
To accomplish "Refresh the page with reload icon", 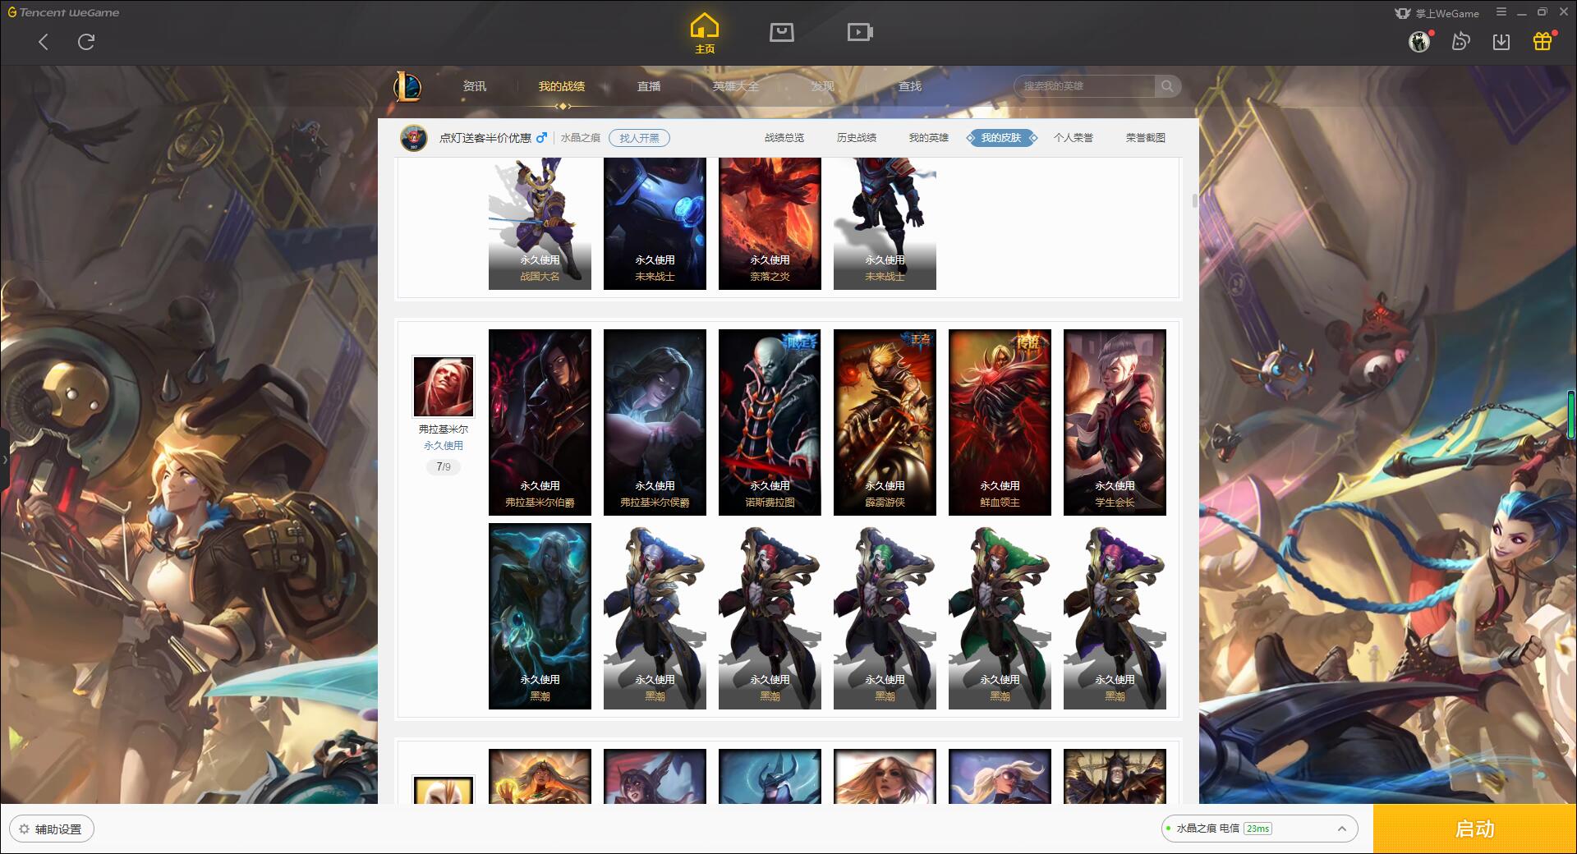I will click(86, 42).
